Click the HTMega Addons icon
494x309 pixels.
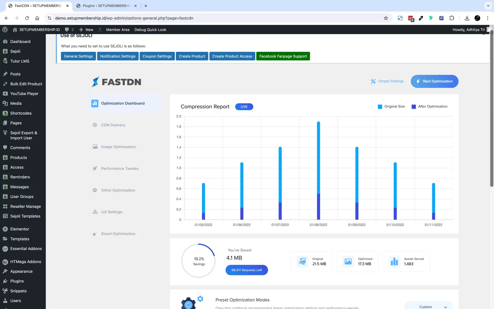pos(5,262)
